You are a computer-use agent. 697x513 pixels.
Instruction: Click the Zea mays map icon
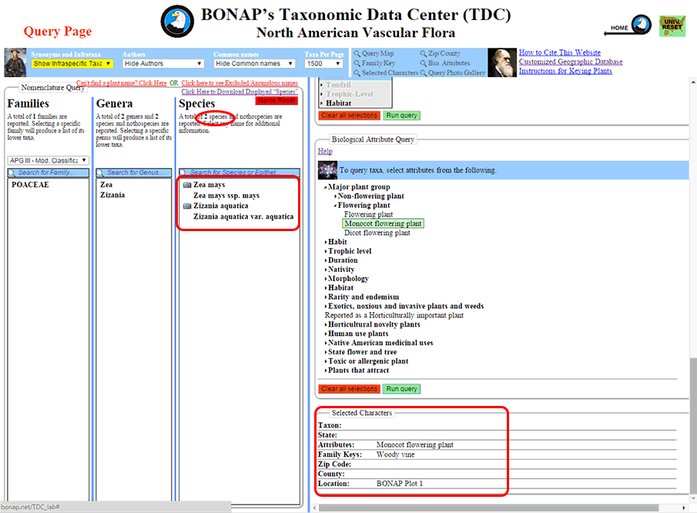pos(188,185)
